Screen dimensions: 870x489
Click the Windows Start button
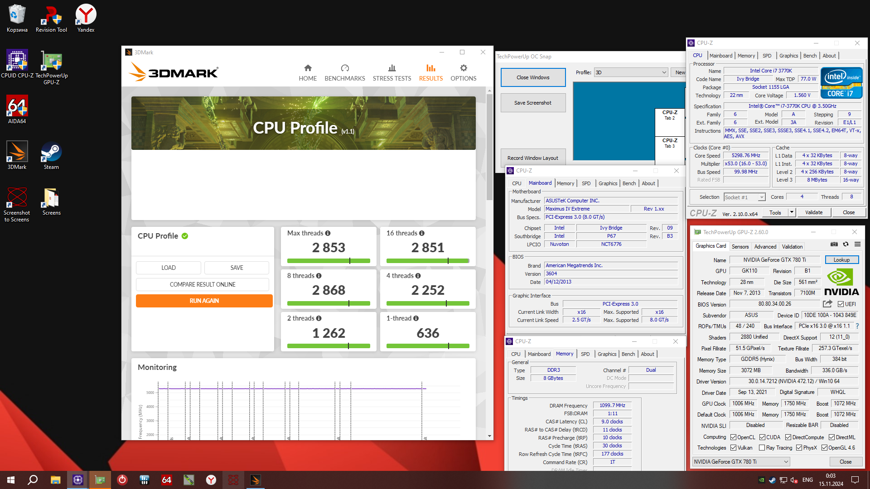click(x=11, y=480)
